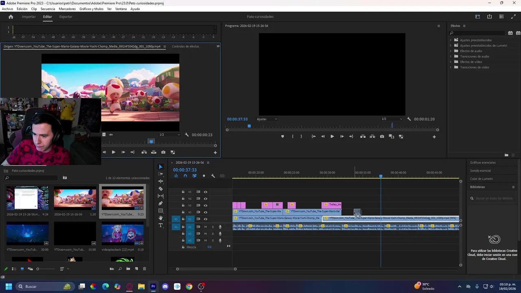Switch to Importar tab
This screenshot has height=293, width=521.
point(28,17)
